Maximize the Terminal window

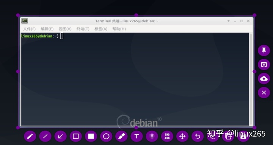242,21
